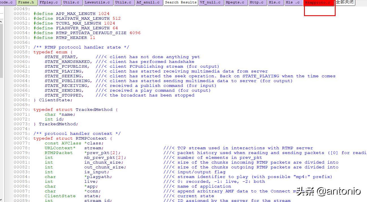367x202 pixels.
Task: Click the value 512
Action: (x=117, y=18)
